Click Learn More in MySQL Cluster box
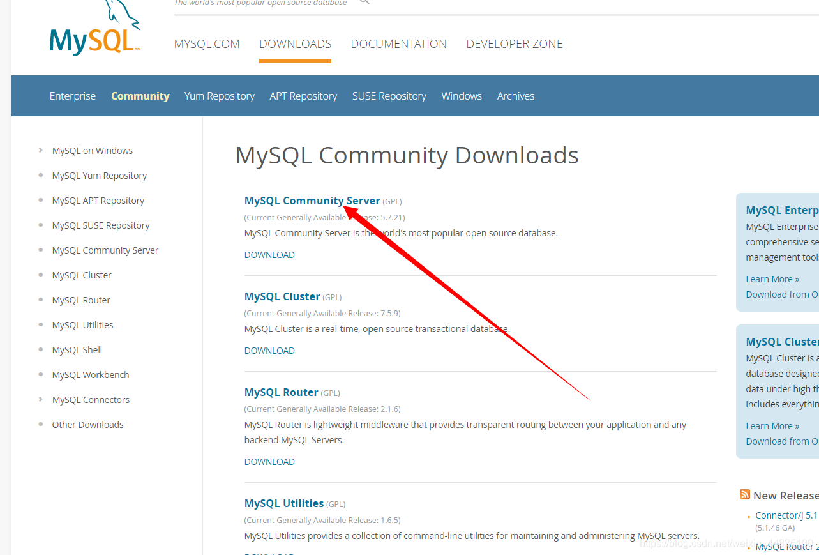 point(772,426)
